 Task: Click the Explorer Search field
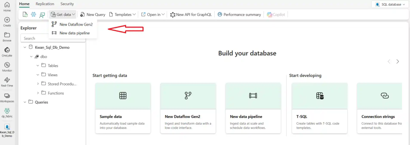click(x=53, y=38)
